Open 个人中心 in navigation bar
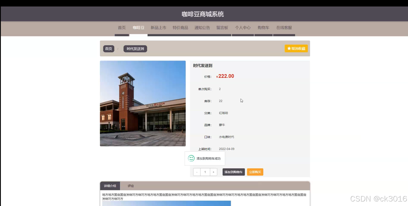The image size is (408, 206). 243,28
